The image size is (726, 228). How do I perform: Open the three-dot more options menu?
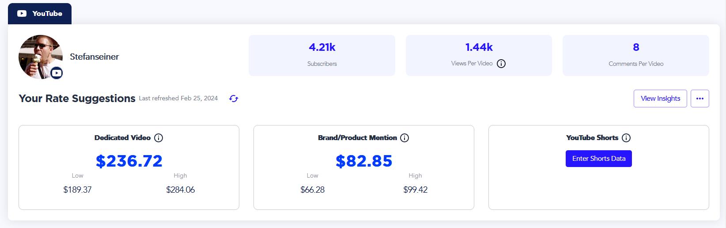pos(700,99)
